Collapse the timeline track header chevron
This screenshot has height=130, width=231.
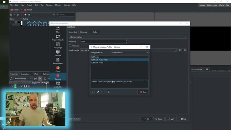point(12,86)
